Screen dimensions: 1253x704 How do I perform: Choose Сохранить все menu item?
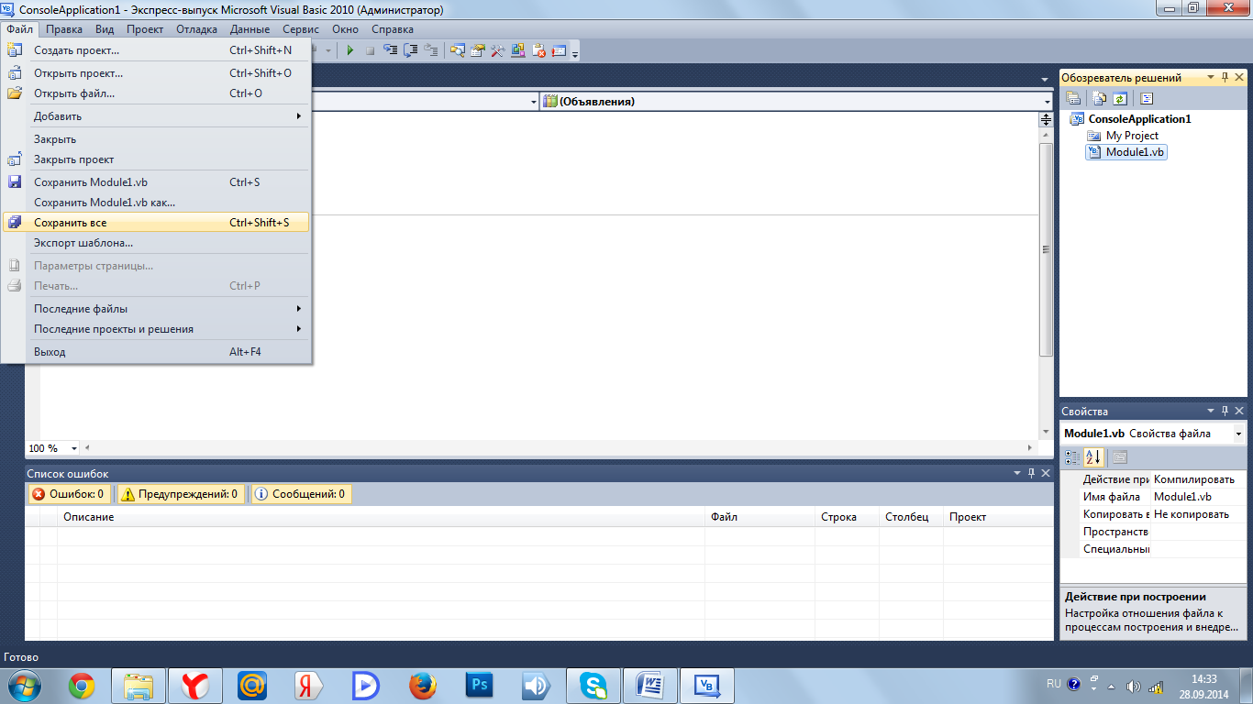coord(156,223)
